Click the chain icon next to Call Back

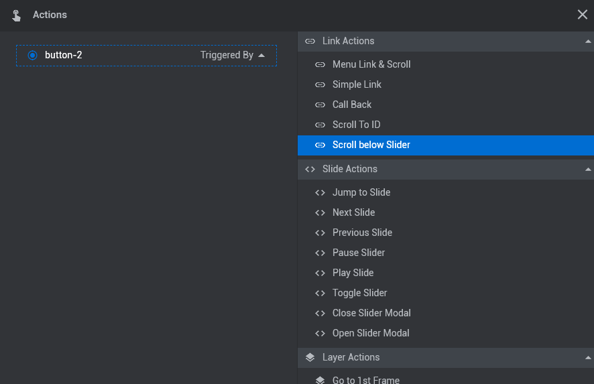point(320,105)
